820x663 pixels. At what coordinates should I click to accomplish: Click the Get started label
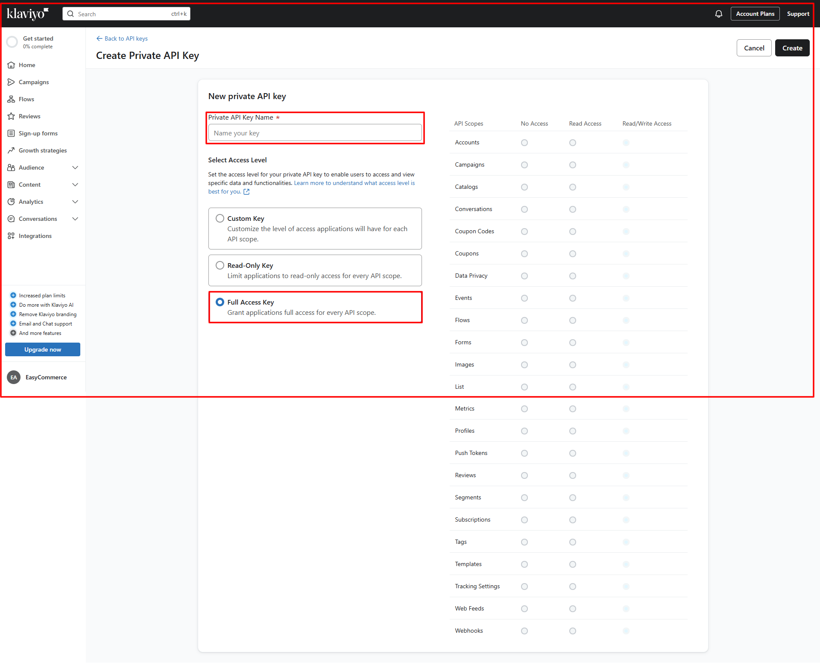click(38, 38)
